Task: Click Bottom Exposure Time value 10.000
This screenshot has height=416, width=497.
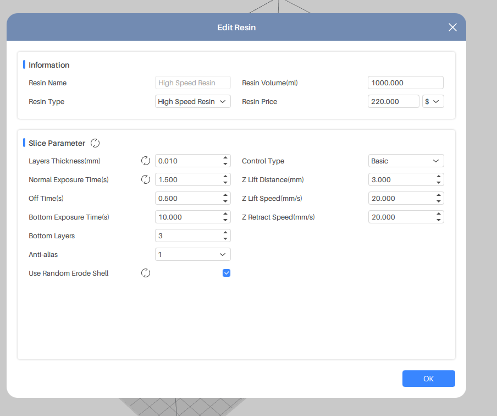Action: pyautogui.click(x=170, y=217)
